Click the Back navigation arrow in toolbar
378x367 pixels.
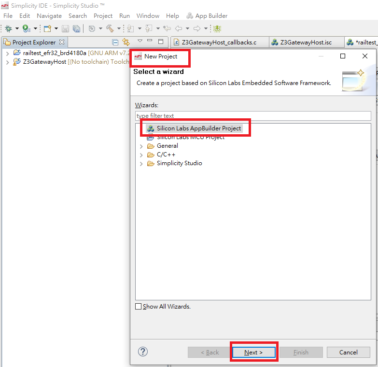pos(179,28)
